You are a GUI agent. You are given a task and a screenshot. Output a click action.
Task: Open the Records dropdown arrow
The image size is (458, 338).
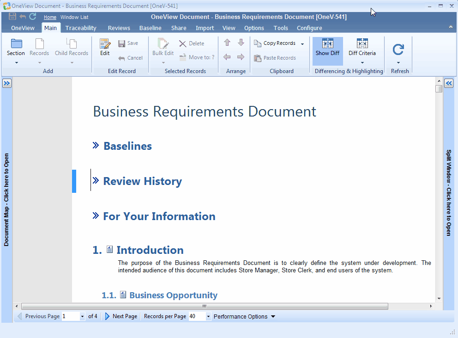click(39, 62)
